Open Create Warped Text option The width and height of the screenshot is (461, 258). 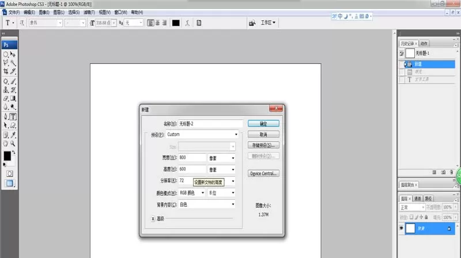point(187,23)
